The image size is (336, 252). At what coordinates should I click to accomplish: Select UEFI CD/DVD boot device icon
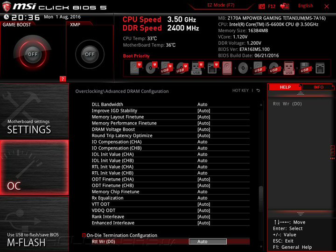tap(151, 68)
